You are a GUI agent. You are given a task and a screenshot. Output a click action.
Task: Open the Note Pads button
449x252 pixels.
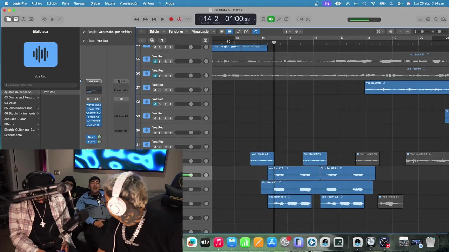[x=428, y=19]
